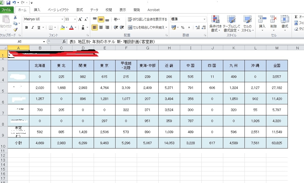Toggle middle vertical alignment
This screenshot has height=183, width=304.
[101, 19]
